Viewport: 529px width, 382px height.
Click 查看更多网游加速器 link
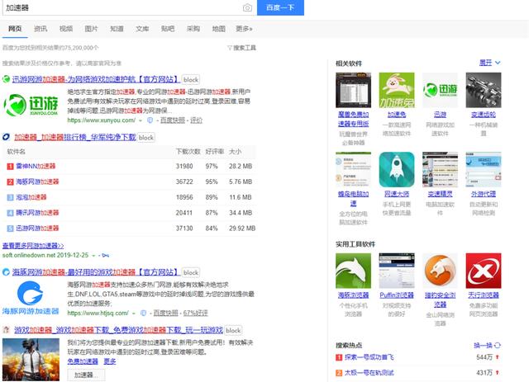tap(33, 246)
